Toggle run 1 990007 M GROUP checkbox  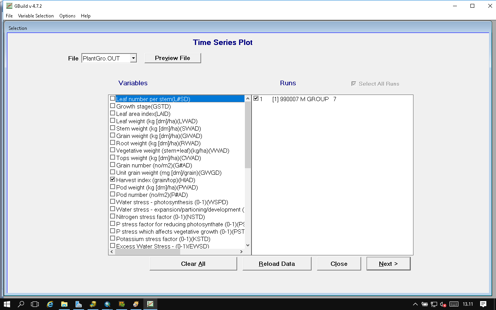(x=256, y=99)
